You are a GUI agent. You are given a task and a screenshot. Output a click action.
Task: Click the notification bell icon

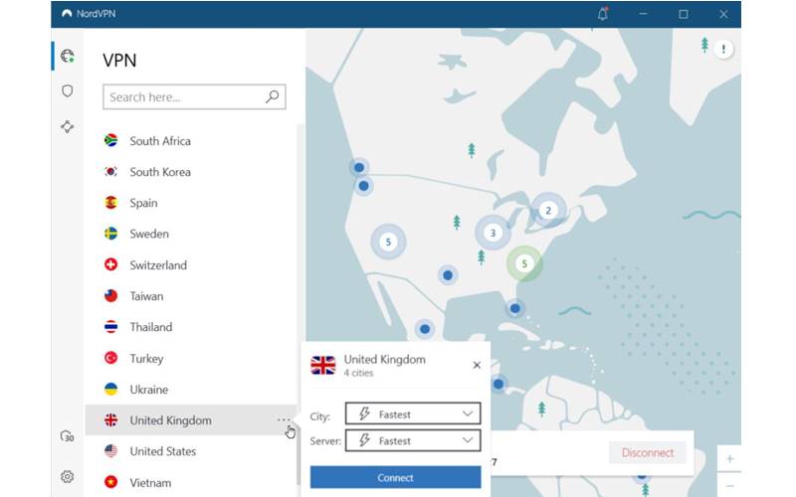(602, 14)
